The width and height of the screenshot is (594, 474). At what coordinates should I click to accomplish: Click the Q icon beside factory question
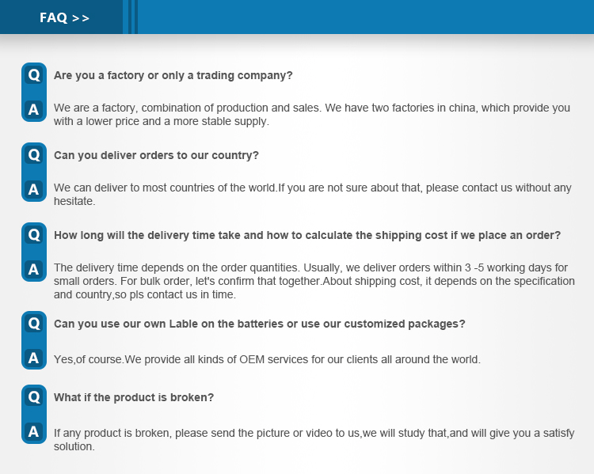click(x=34, y=75)
